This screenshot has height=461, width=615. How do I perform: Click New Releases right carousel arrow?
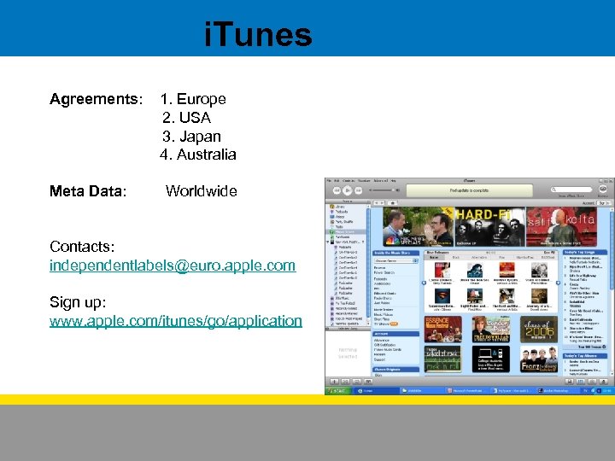[558, 283]
